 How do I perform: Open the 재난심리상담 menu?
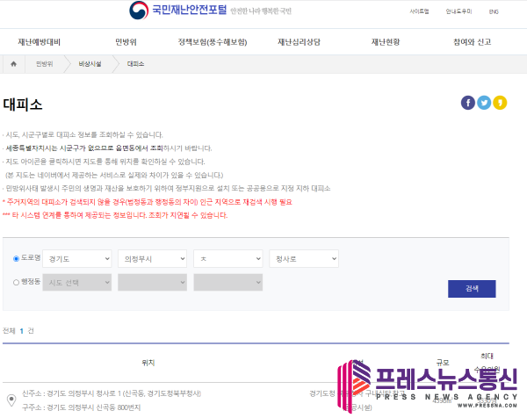tap(298, 41)
